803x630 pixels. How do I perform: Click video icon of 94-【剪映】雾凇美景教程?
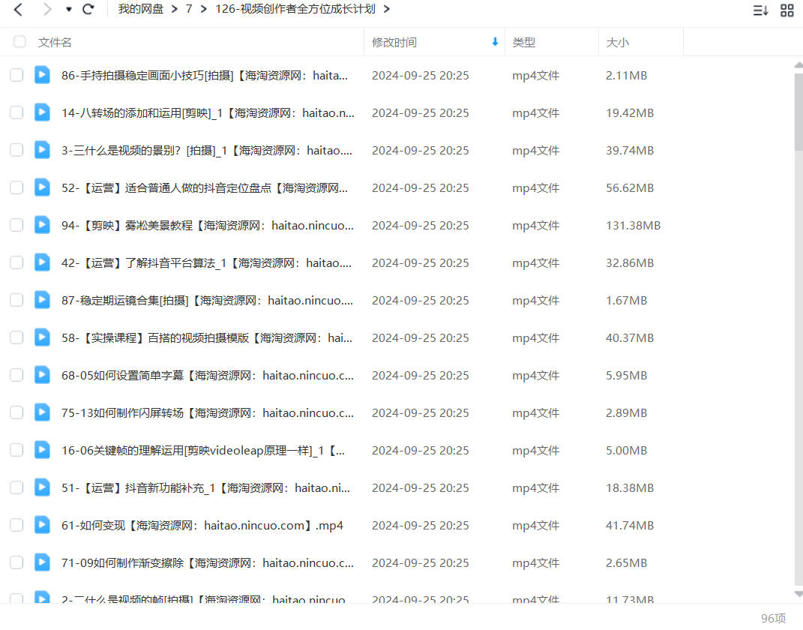(x=42, y=225)
